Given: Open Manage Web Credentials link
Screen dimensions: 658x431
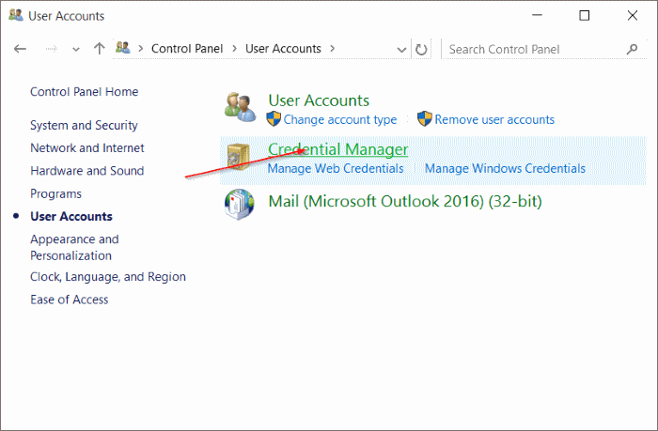Looking at the screenshot, I should click(336, 169).
